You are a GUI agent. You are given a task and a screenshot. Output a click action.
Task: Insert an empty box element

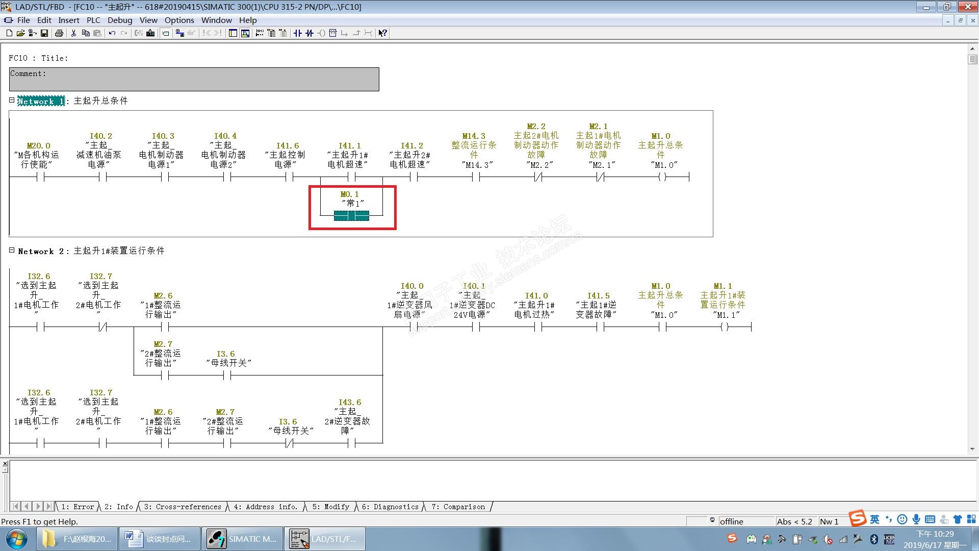333,33
